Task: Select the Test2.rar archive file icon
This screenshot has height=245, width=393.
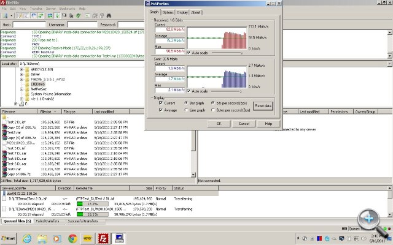Action: [x=4, y=132]
